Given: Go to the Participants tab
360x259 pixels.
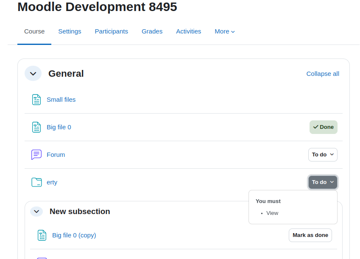Looking at the screenshot, I should 112,31.
